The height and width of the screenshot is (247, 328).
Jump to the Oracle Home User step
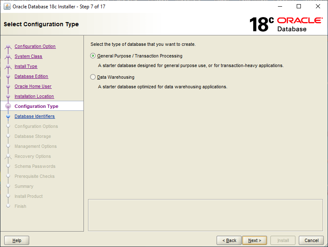[33, 87]
